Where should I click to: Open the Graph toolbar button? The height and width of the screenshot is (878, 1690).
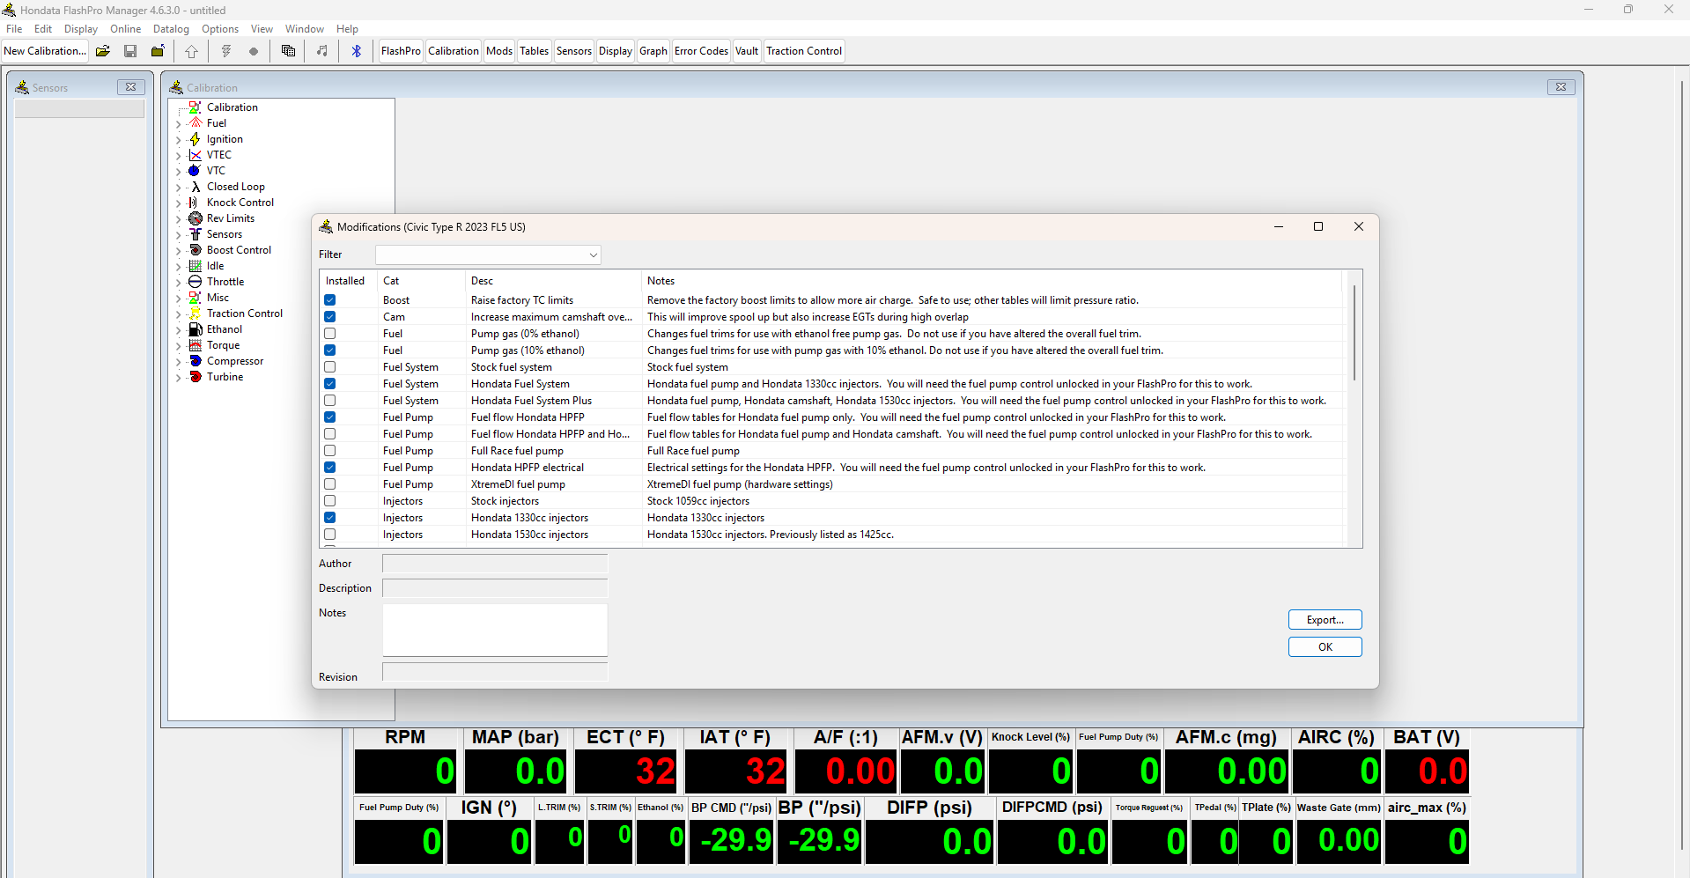[x=653, y=51]
